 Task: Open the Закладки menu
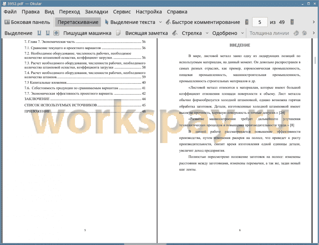(96, 12)
